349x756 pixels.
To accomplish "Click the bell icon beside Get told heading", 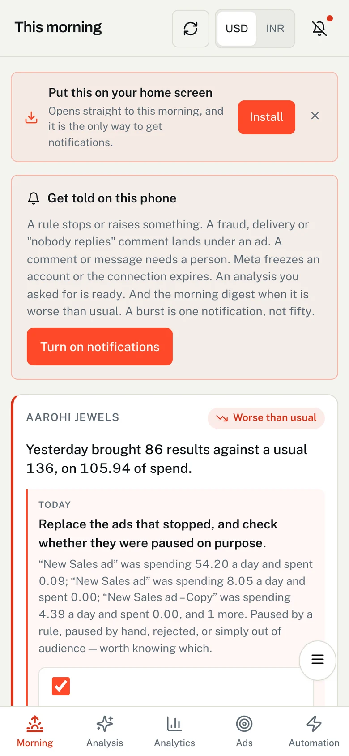I will (x=34, y=198).
